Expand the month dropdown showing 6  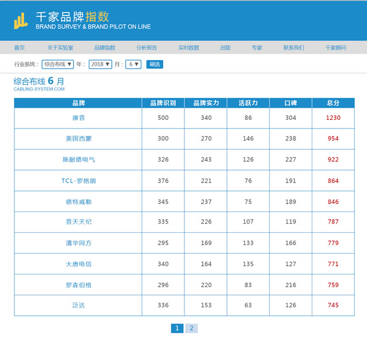click(x=134, y=65)
